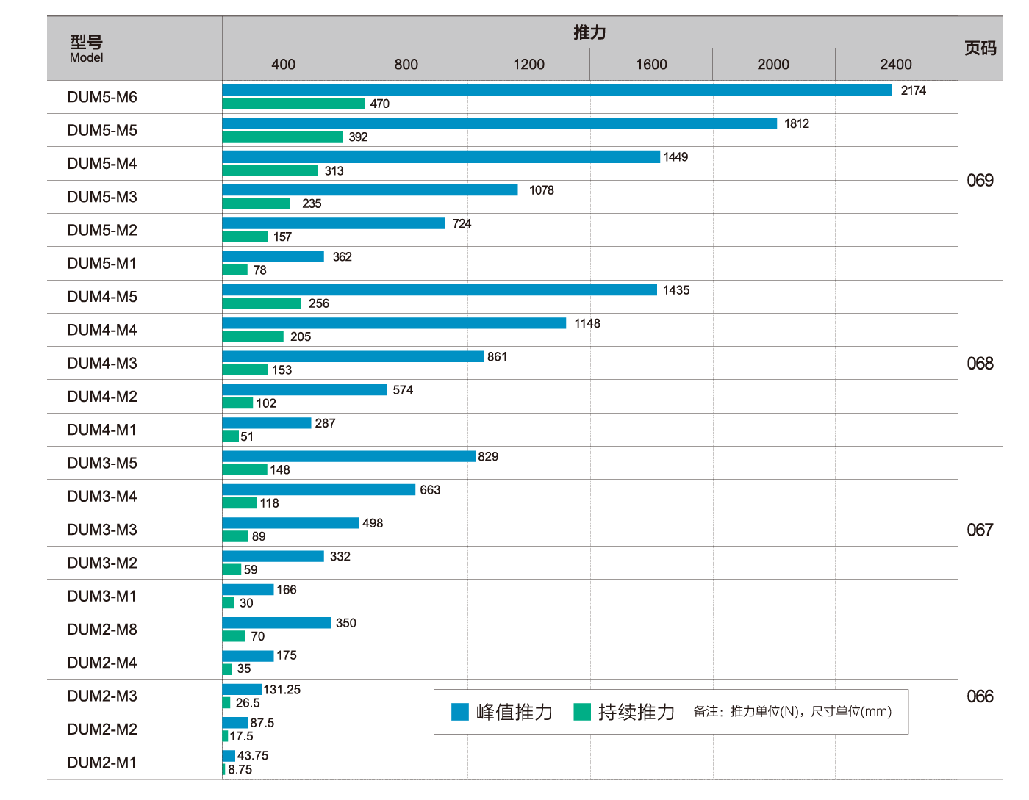The height and width of the screenshot is (800, 1029).
Task: Click page number 067
Action: point(980,530)
